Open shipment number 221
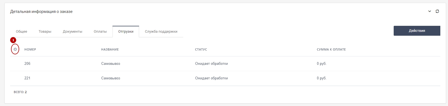448x106 pixels. (27, 78)
